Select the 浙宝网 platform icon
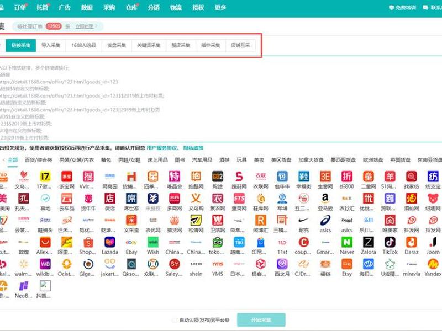The image size is (442, 331). (67, 177)
